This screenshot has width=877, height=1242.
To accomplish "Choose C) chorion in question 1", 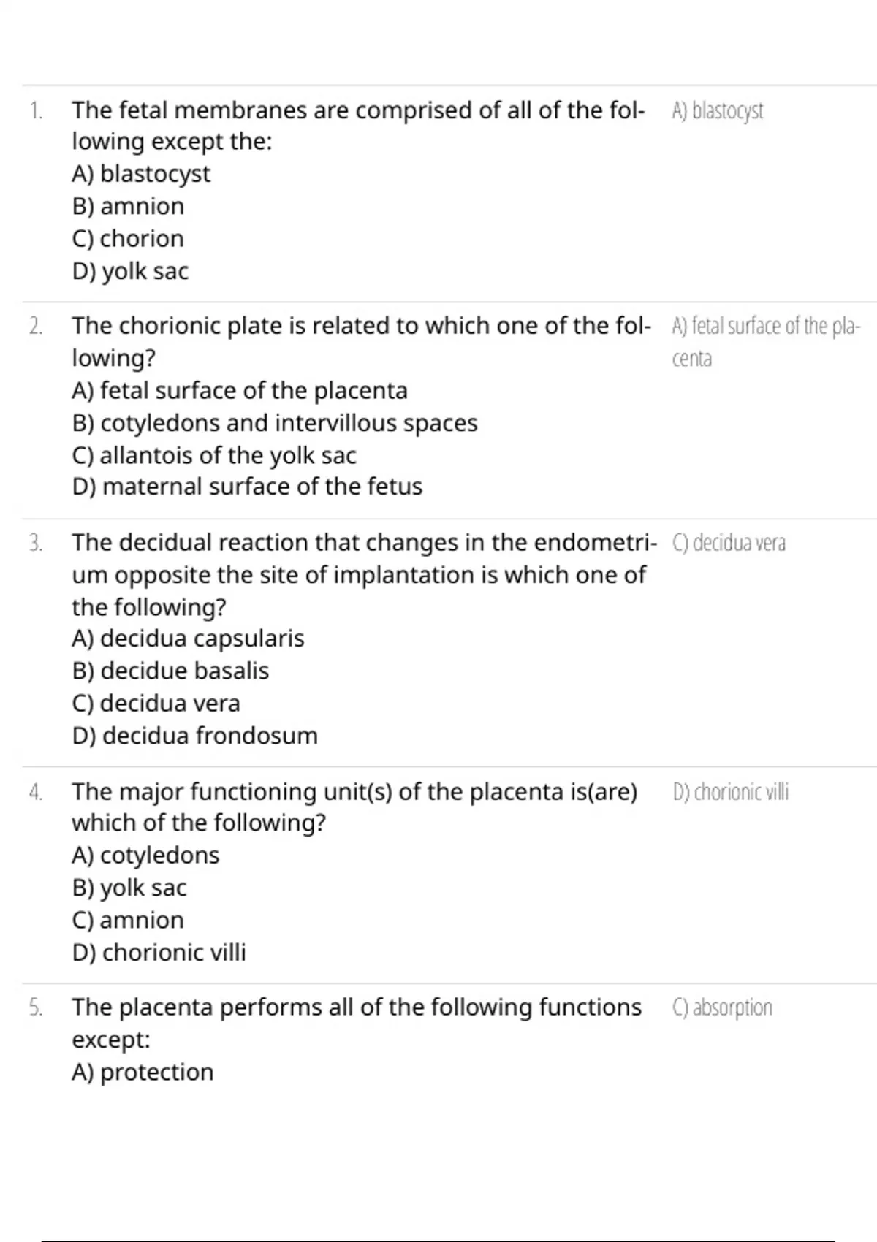I will pyautogui.click(x=128, y=238).
